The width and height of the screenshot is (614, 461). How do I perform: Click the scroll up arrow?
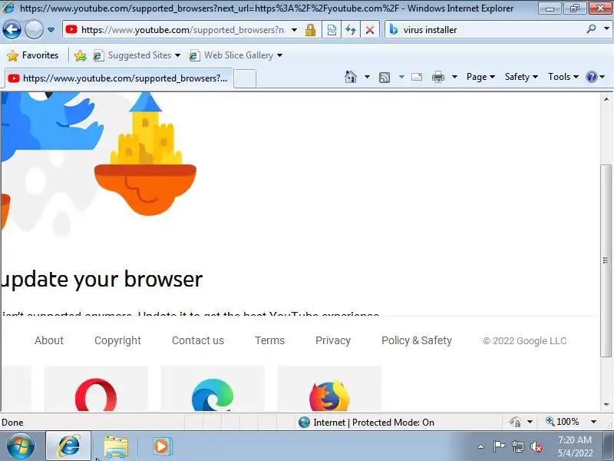606,99
